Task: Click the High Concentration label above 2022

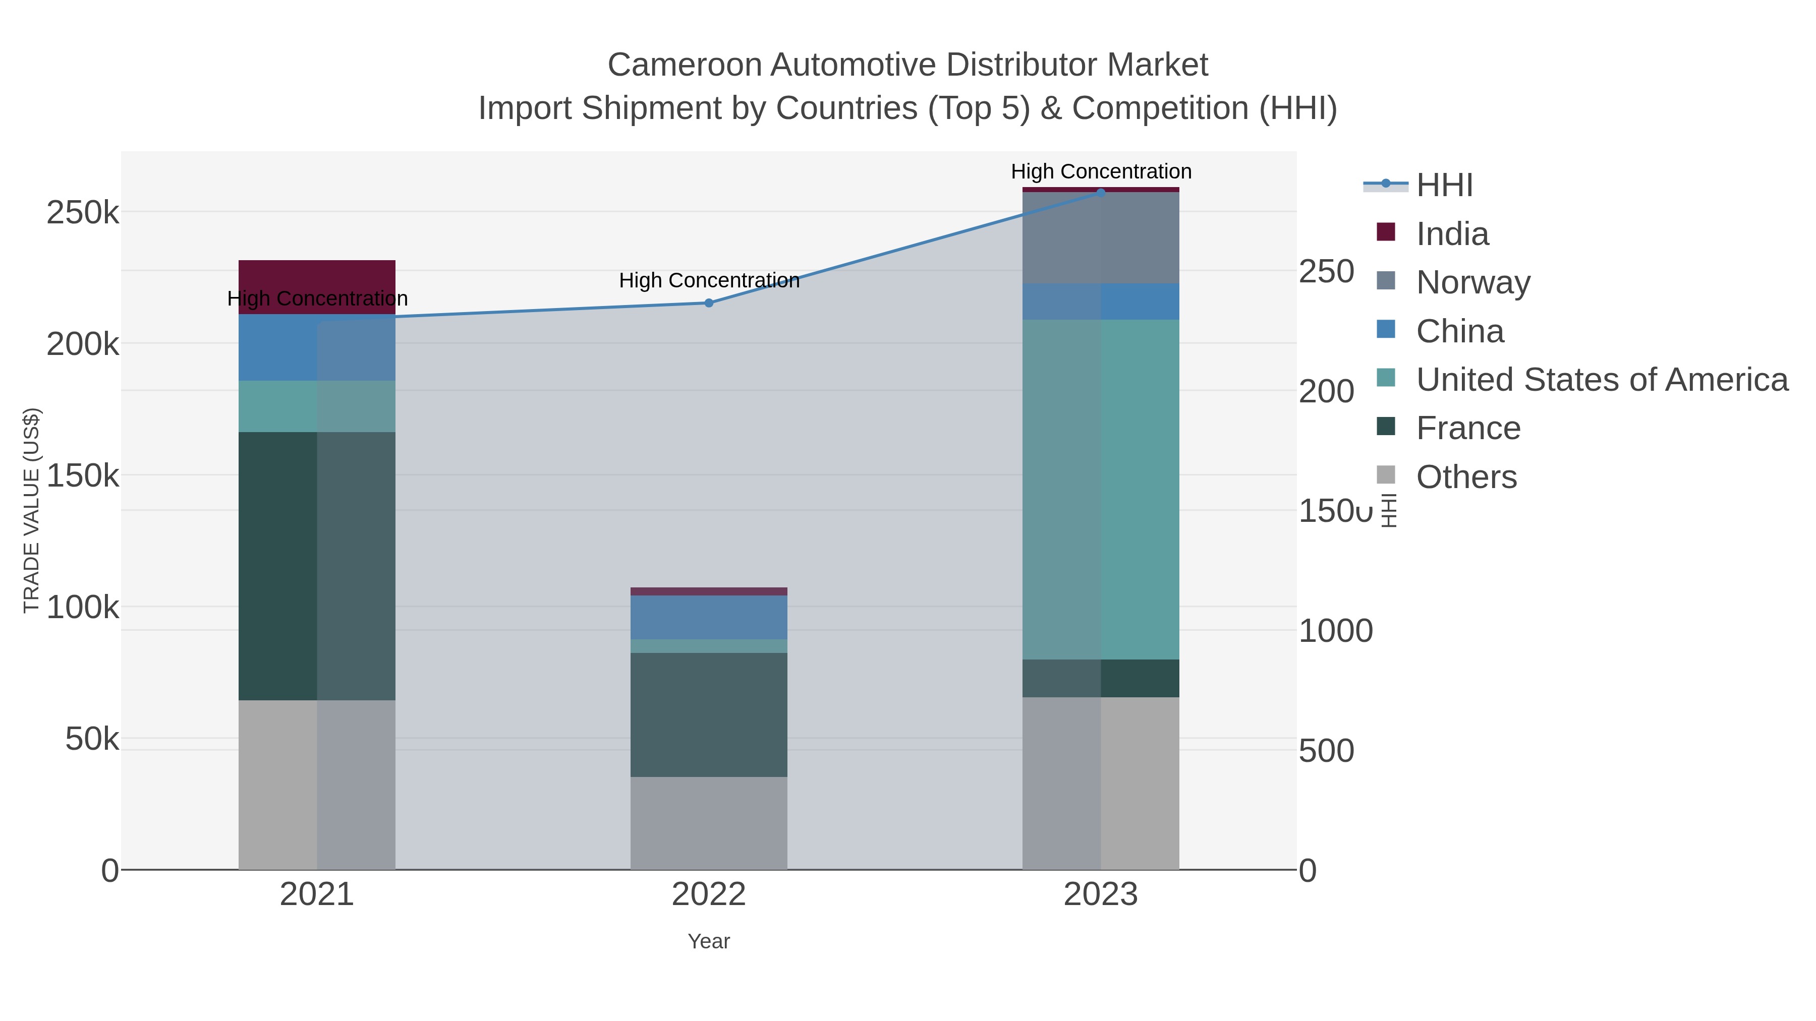Action: pos(709,280)
